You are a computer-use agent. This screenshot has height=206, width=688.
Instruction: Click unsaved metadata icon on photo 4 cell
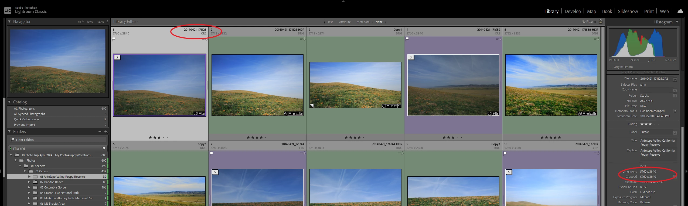coord(498,39)
